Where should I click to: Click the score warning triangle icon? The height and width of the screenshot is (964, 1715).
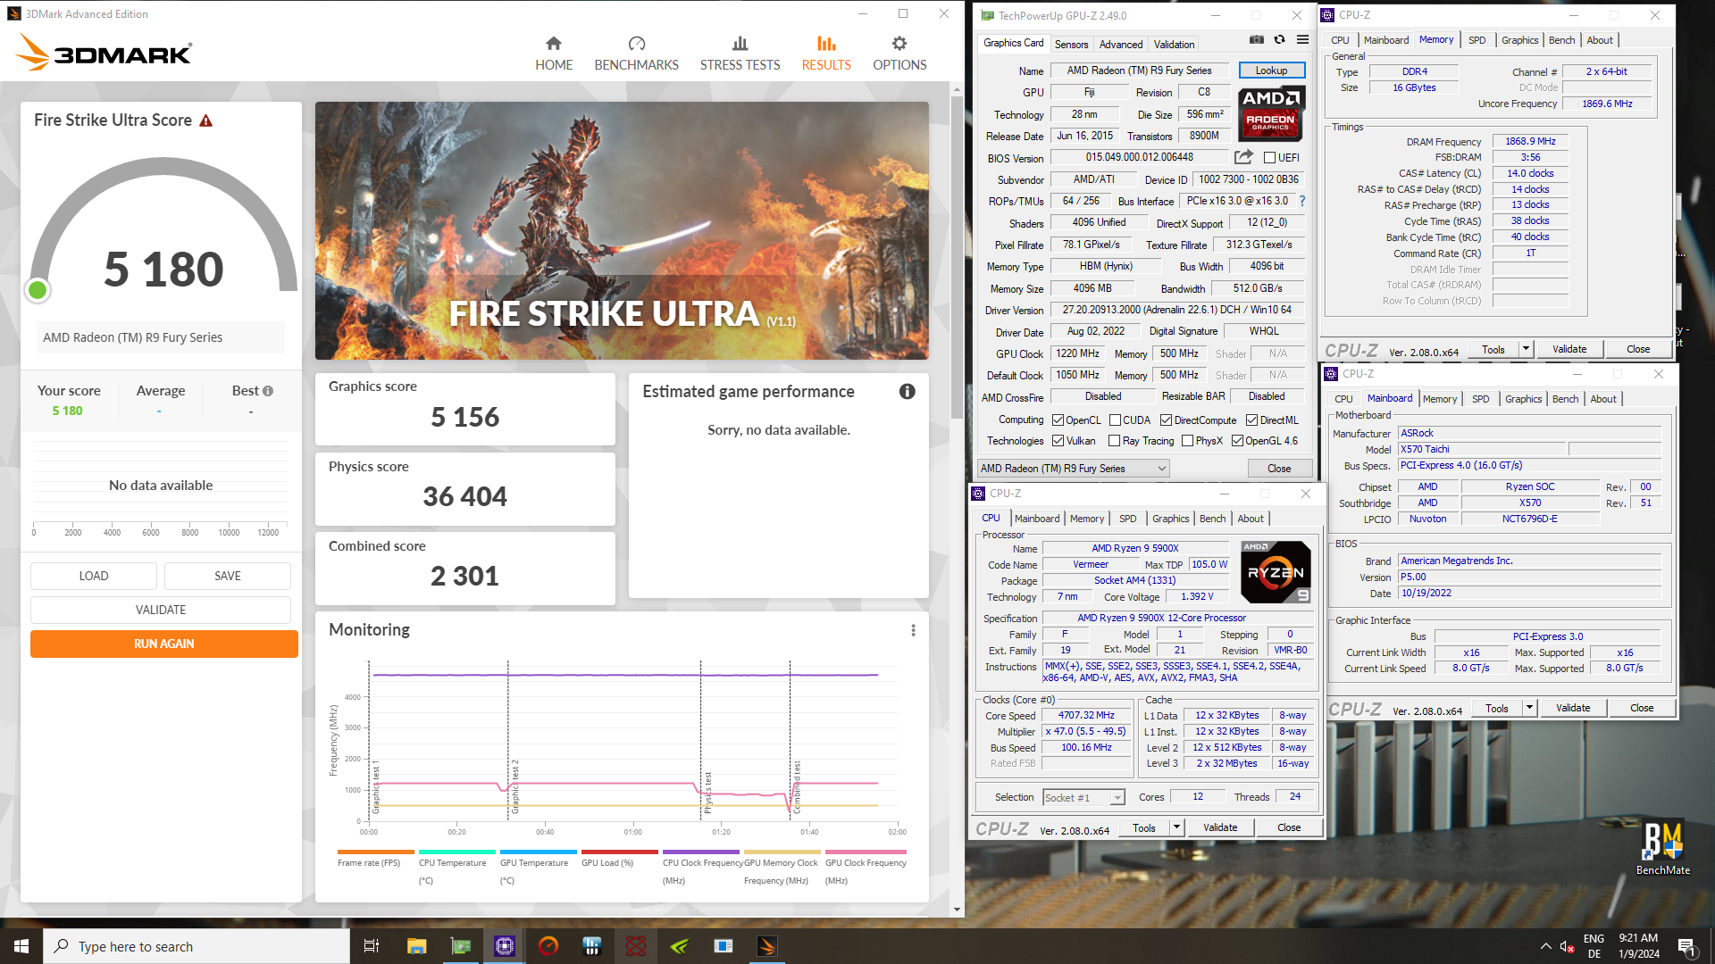pyautogui.click(x=206, y=120)
